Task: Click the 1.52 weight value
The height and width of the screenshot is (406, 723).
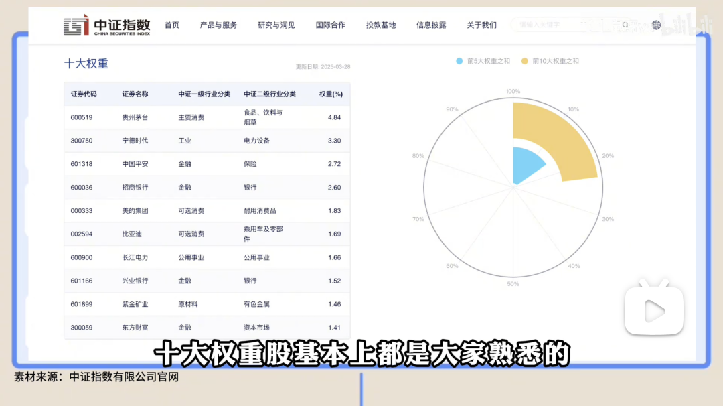Action: 334,281
